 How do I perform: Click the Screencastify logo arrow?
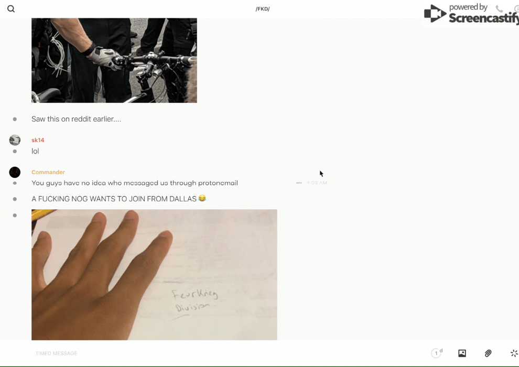[435, 14]
